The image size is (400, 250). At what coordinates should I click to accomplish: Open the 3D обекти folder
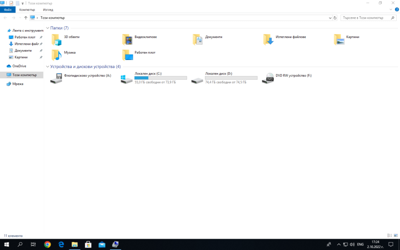click(56, 39)
